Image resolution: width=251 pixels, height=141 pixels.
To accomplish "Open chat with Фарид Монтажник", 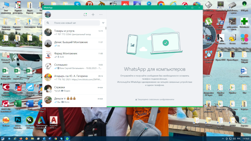I will point(74,55).
